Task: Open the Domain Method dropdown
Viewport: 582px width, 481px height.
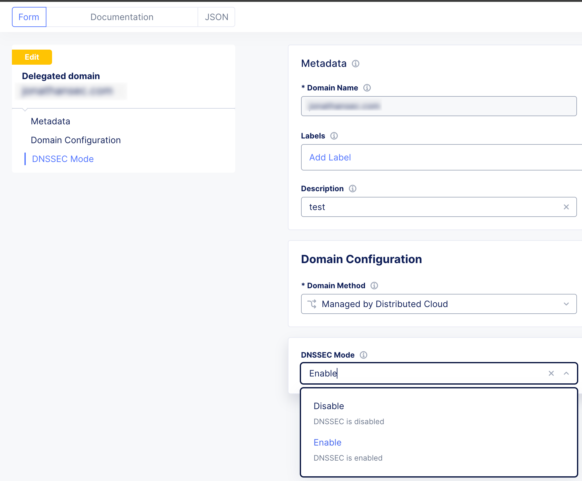Action: (566, 304)
